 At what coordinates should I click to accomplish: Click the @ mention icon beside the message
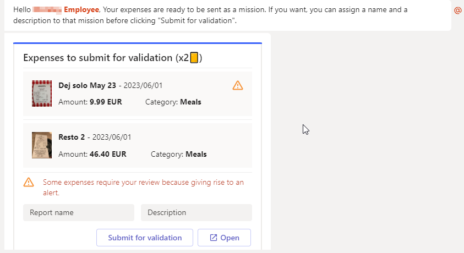tap(457, 10)
